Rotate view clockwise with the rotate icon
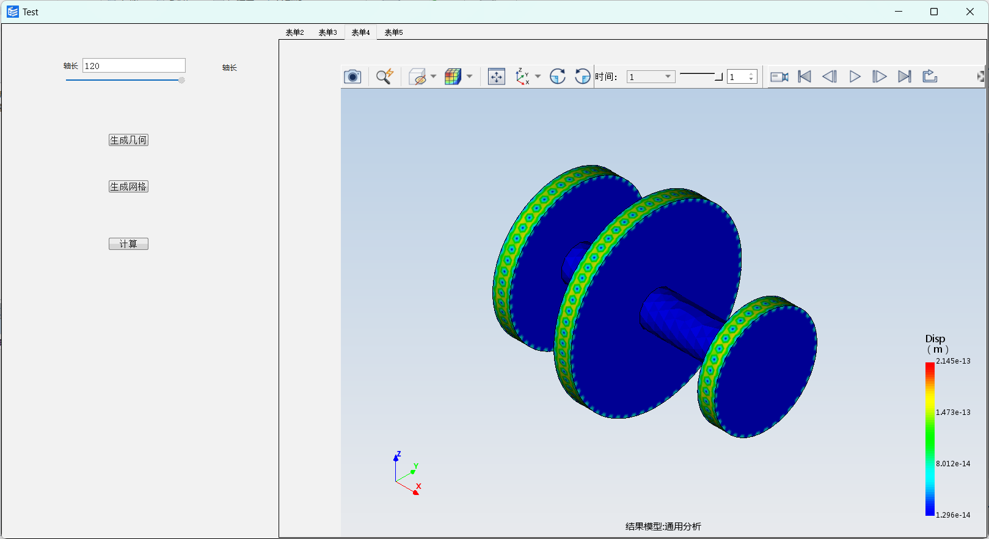Viewport: 989px width, 539px height. [x=558, y=76]
